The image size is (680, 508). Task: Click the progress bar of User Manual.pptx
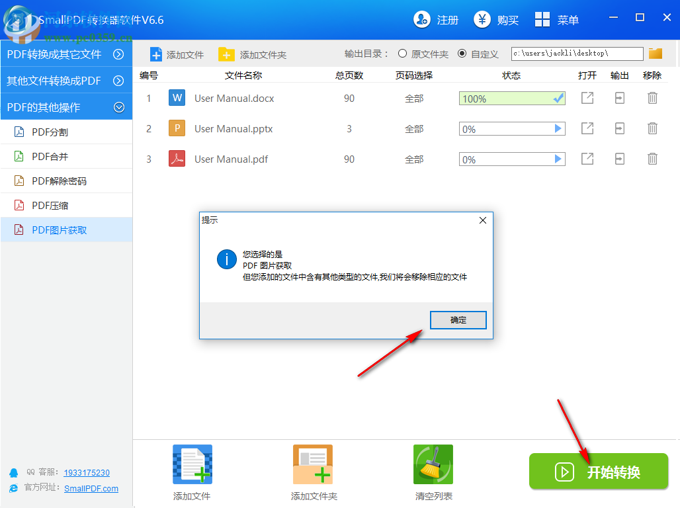point(511,128)
